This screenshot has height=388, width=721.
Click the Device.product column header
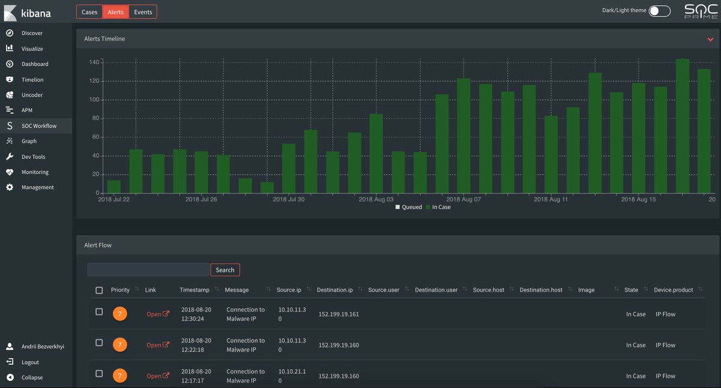point(674,290)
